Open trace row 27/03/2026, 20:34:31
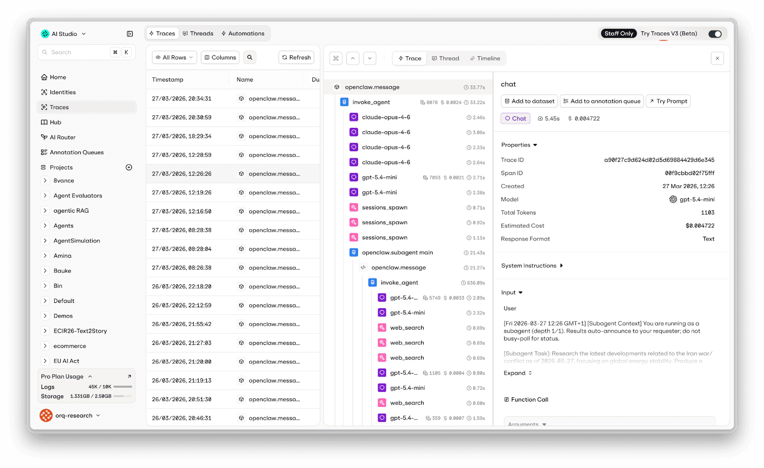This screenshot has width=764, height=468. click(x=233, y=99)
